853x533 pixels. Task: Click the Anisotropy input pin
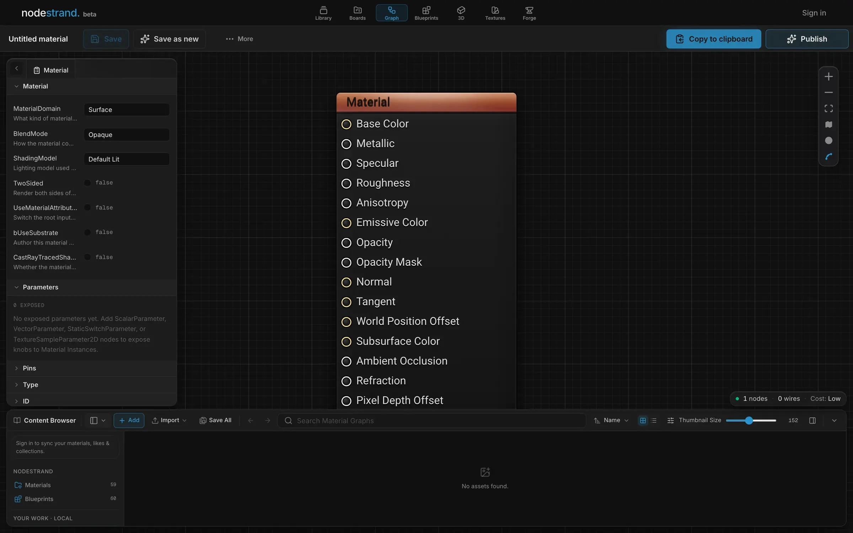point(346,203)
